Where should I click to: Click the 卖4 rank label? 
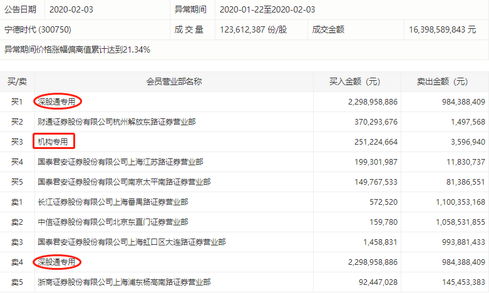[17, 262]
